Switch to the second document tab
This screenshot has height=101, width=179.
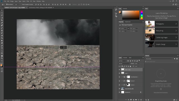(41, 8)
